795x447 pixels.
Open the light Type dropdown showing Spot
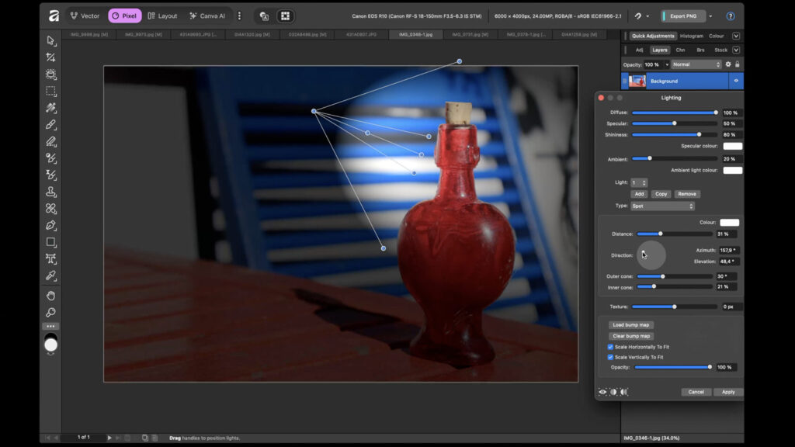click(x=664, y=205)
